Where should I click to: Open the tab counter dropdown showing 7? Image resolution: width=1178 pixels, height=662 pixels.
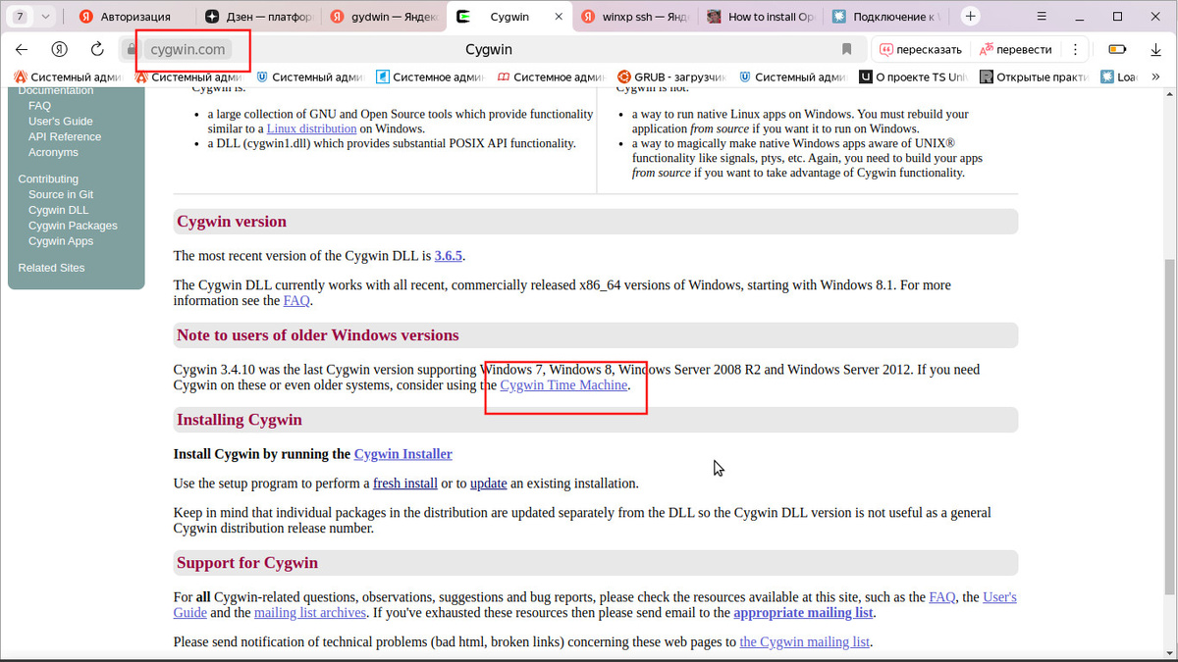click(x=31, y=17)
